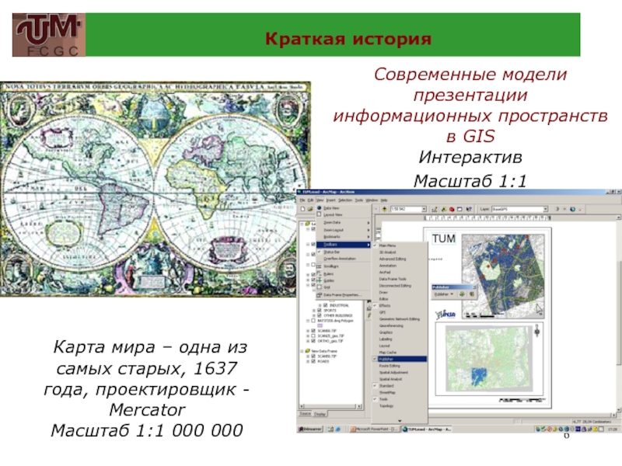Enable the dwg Polygon layer checkbox
The image size is (622, 466).
coord(313,321)
